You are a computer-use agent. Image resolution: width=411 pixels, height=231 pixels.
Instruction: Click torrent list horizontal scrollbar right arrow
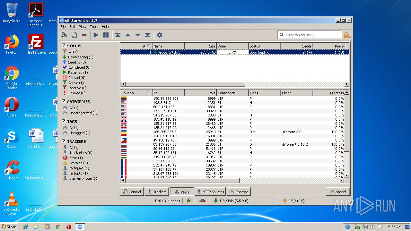347,84
